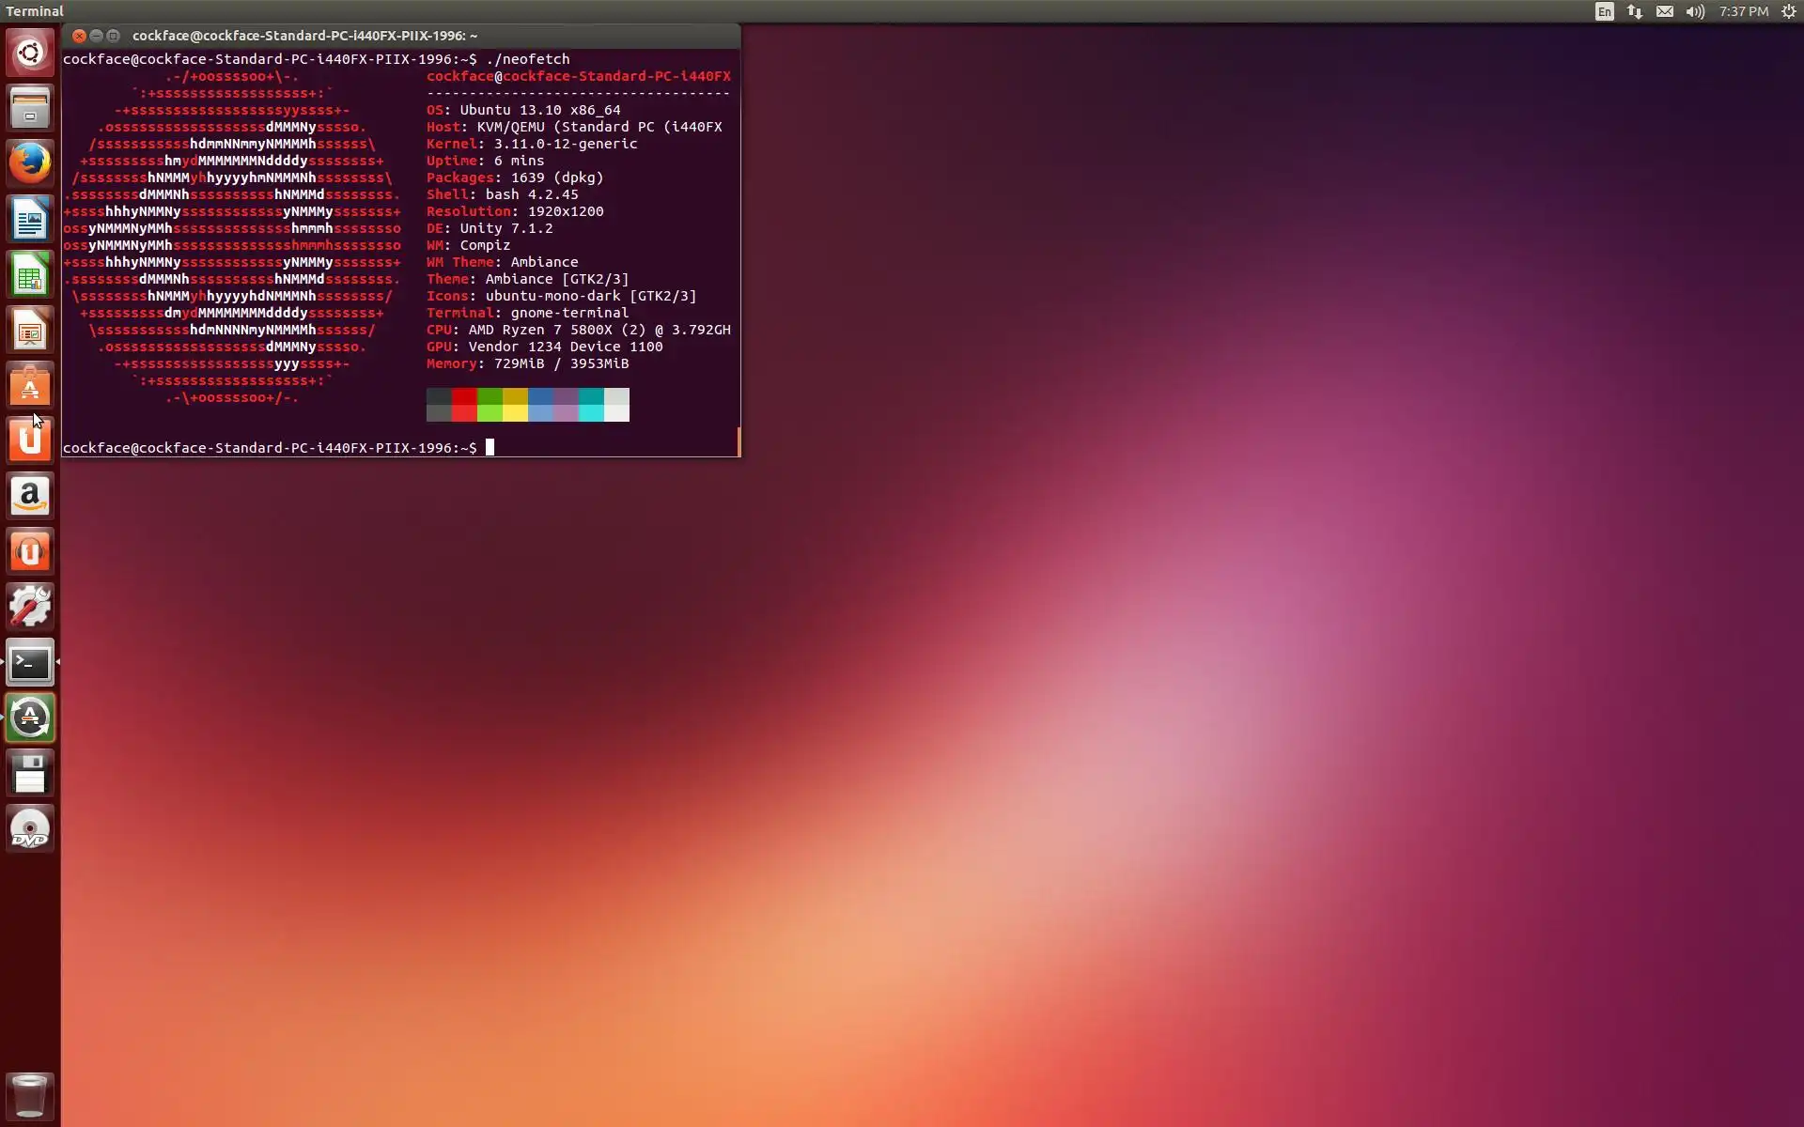Open LibreOffice Impress presentation icon

30,331
